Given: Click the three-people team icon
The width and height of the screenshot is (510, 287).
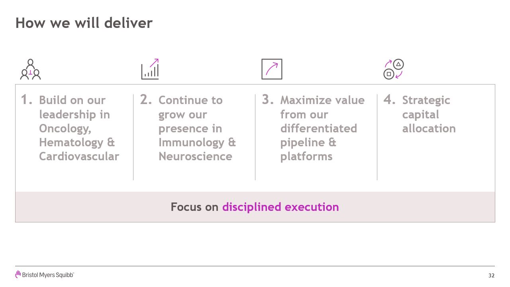Looking at the screenshot, I should pos(30,69).
